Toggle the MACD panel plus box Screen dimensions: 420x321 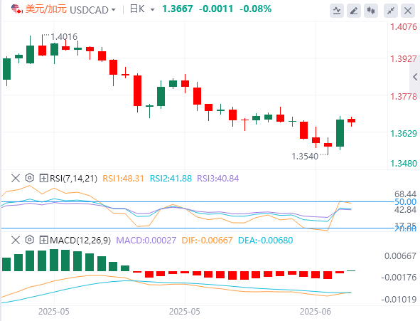pos(43,240)
